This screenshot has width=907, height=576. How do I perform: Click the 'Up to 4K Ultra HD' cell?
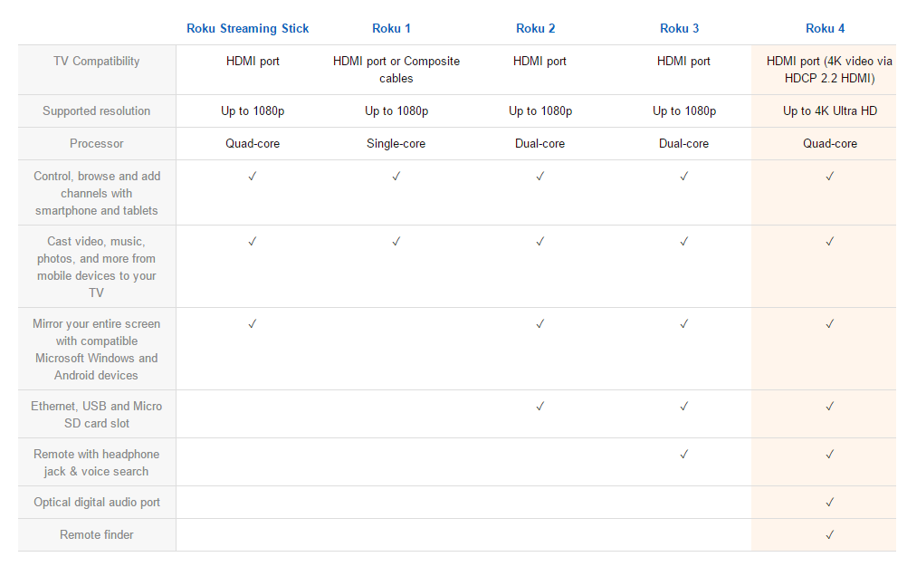point(830,110)
